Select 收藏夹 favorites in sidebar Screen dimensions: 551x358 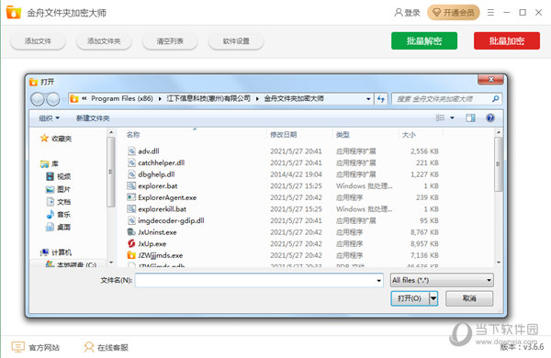click(56, 139)
